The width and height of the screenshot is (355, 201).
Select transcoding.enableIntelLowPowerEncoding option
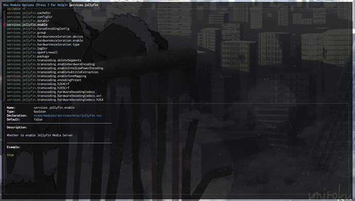pos(55,68)
